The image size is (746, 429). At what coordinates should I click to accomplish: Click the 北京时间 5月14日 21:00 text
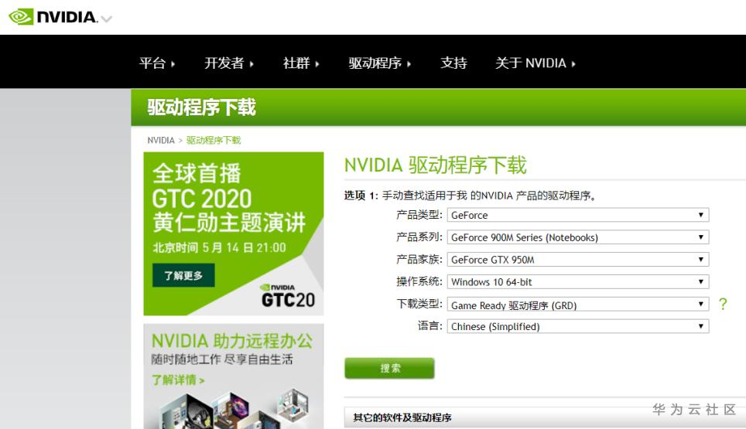click(219, 247)
